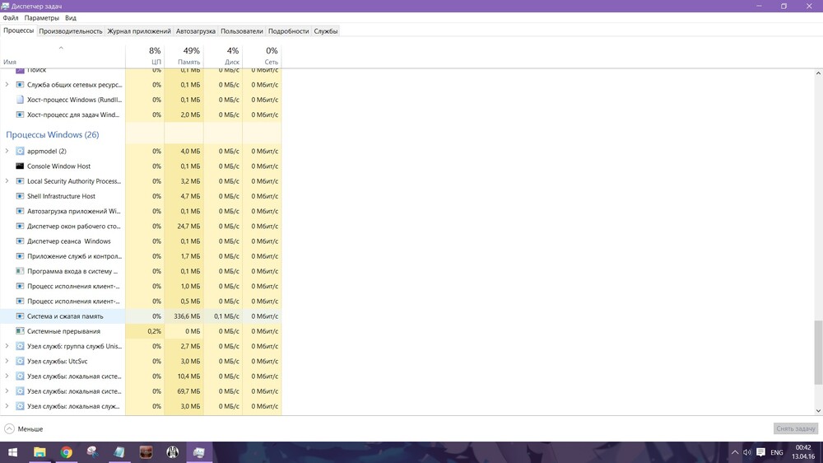823x463 pixels.
Task: Click the scrollbar down arrow
Action: coord(818,410)
